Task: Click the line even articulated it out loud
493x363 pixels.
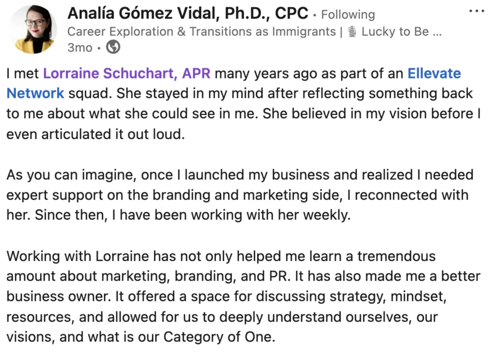Action: tap(95, 134)
